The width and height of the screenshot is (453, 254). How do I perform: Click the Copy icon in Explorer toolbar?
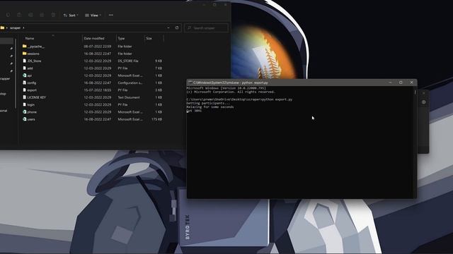8,15
